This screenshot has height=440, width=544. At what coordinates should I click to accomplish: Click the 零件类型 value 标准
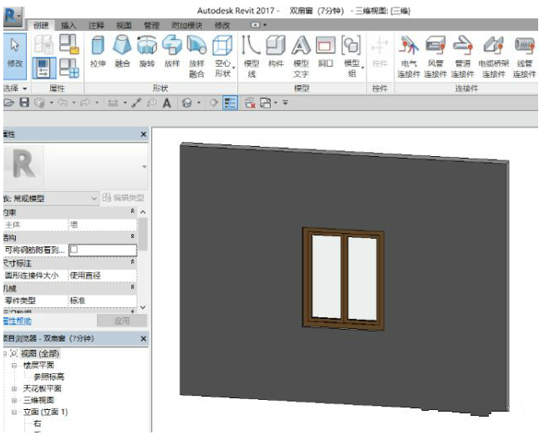point(103,301)
